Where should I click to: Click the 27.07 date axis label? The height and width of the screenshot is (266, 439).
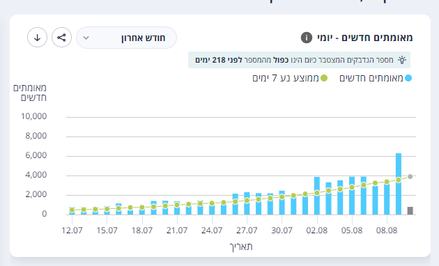247,230
